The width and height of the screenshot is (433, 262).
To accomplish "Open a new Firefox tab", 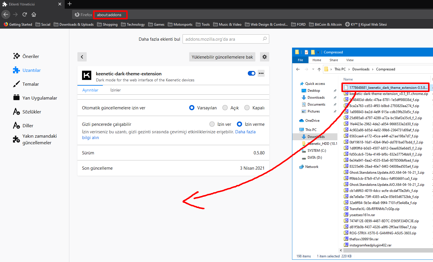I will (70, 4).
